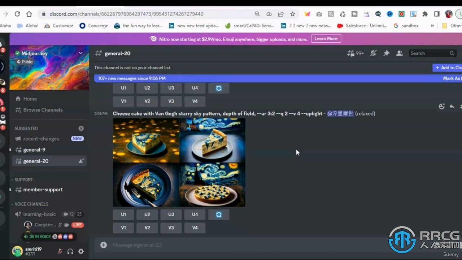Click U1 under Cheese cake images
462x260 pixels.
[x=123, y=214]
